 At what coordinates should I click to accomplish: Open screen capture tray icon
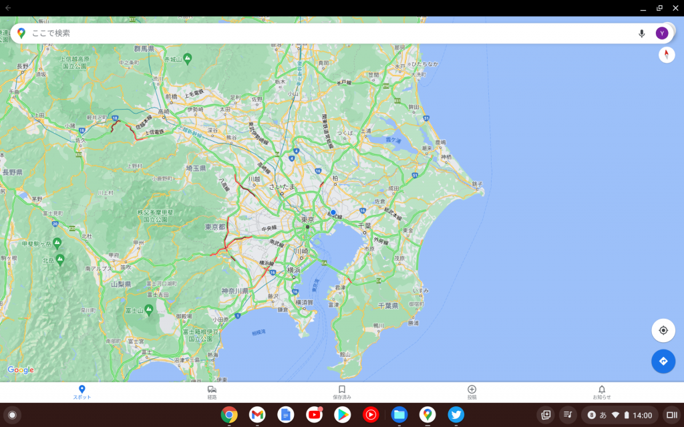pos(546,415)
